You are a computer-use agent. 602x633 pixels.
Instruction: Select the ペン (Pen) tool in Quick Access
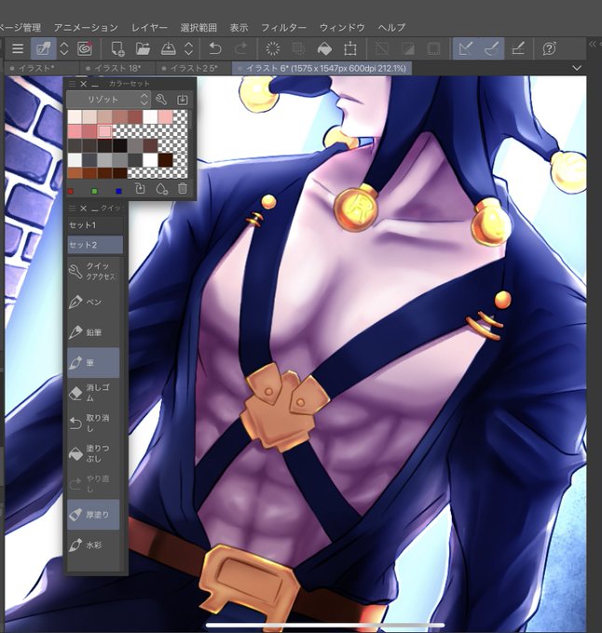point(94,302)
